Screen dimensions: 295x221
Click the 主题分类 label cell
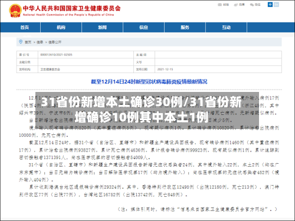tap(27, 62)
